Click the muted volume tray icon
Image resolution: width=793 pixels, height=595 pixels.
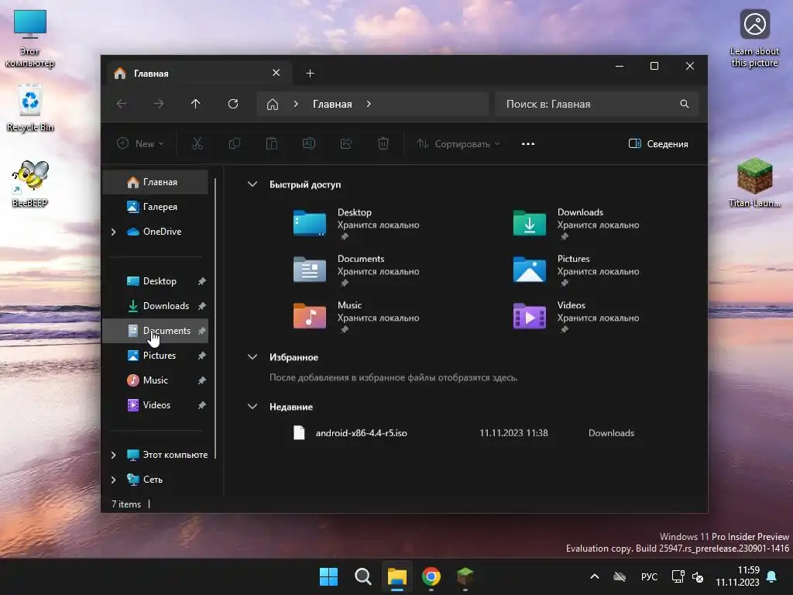698,576
